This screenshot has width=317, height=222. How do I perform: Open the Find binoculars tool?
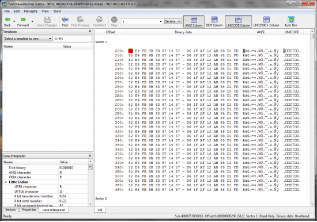(x=65, y=20)
